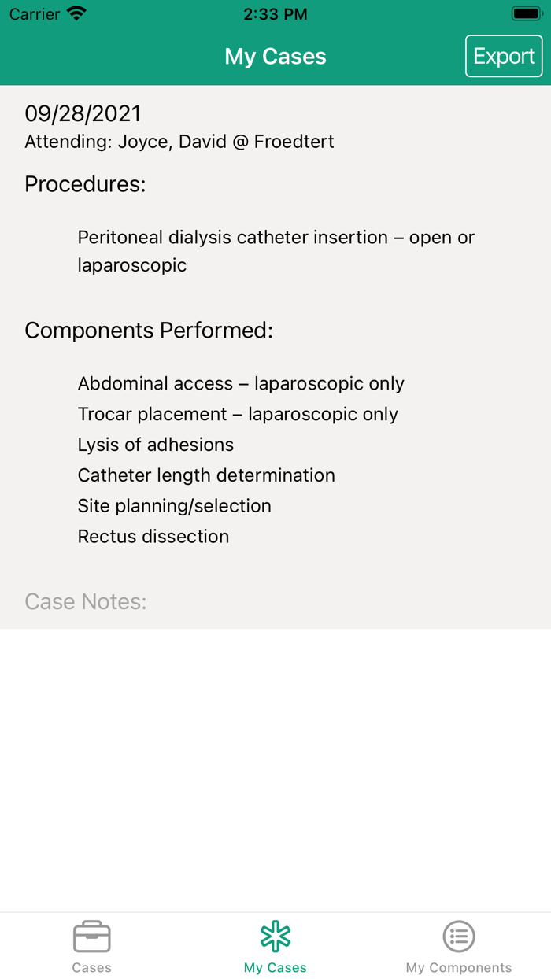Select the briefcase icon above the Cases label
The height and width of the screenshot is (979, 551).
(x=91, y=936)
